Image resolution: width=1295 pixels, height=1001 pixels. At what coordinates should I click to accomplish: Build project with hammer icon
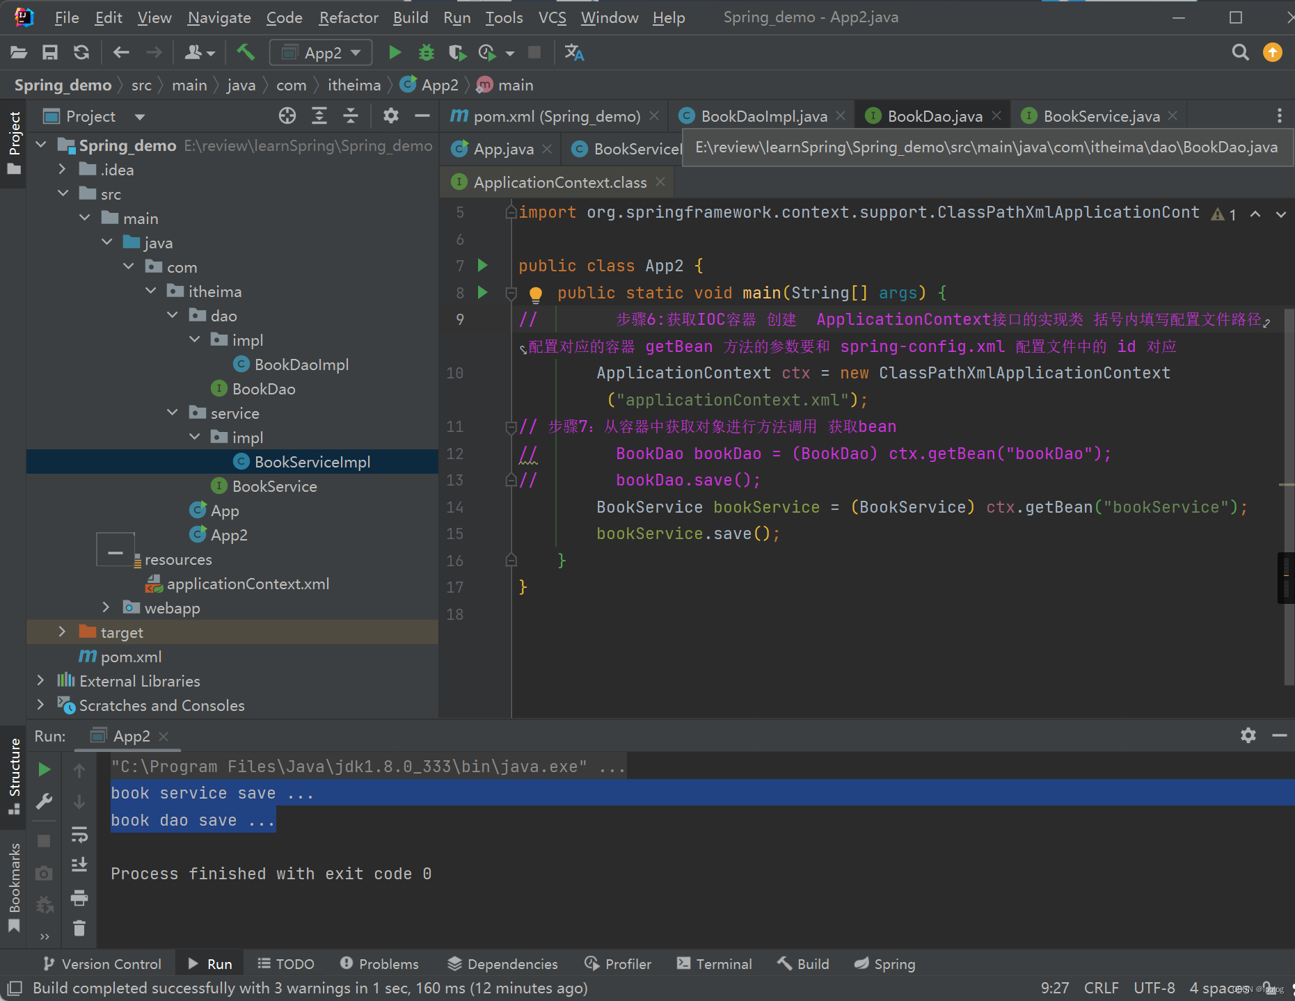[246, 52]
